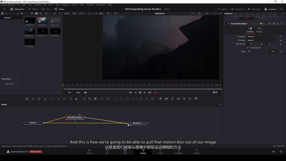The width and height of the screenshot is (286, 161).
Task: Toggle the Nodes panel button
Action: point(59,9)
